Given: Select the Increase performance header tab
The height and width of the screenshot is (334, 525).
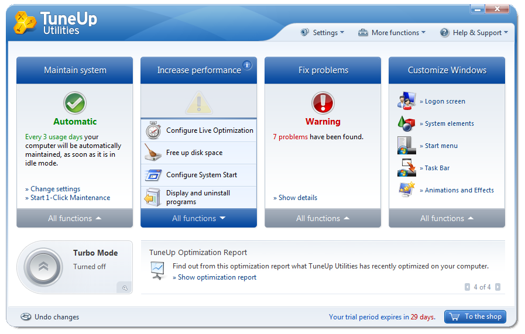Looking at the screenshot, I should click(198, 70).
